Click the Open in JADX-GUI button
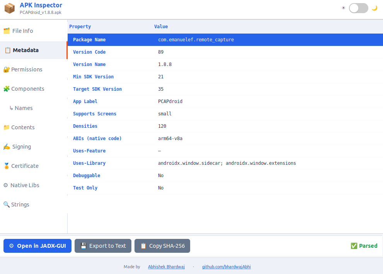Viewport: 383px width, 274px height. [x=37, y=246]
